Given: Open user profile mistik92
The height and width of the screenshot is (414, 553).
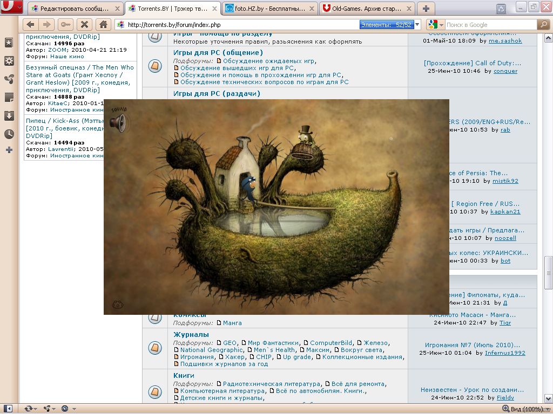Looking at the screenshot, I should pos(505,181).
